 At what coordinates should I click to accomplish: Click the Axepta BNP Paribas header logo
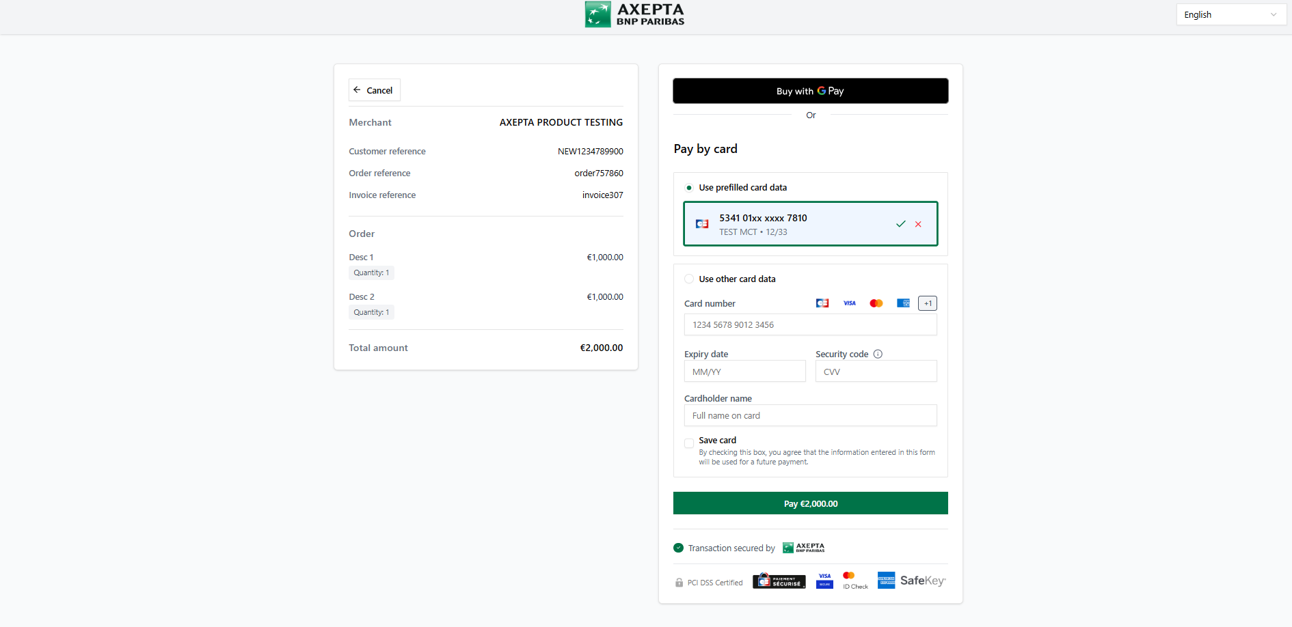click(634, 14)
